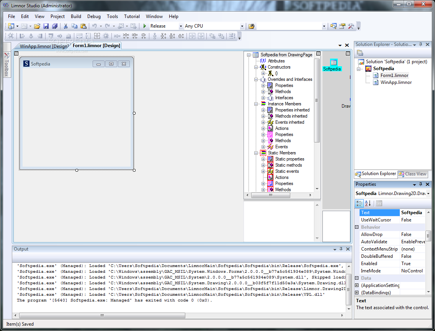Click the AllowDrop property row

tap(392, 234)
